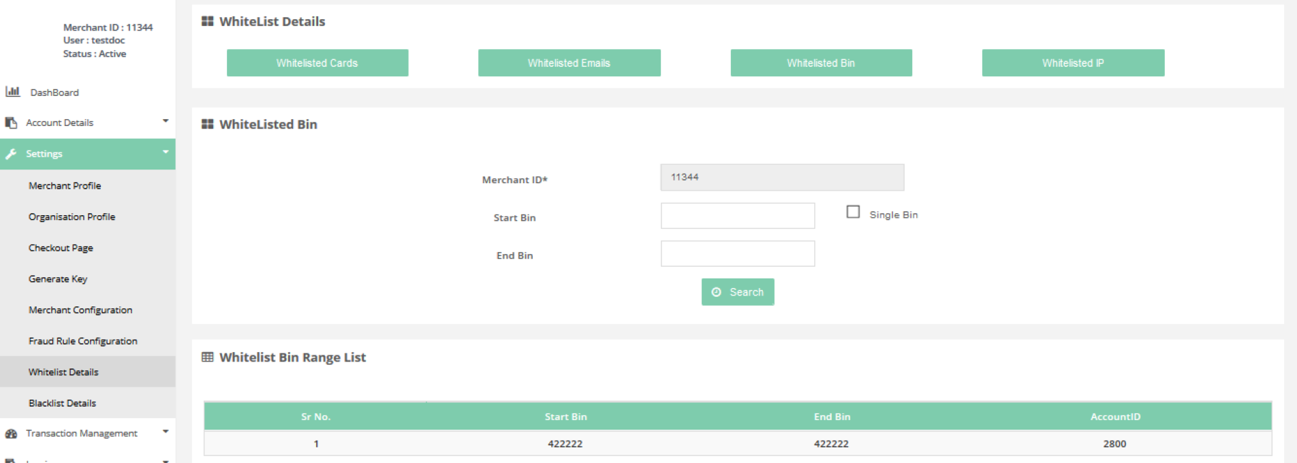
Task: Expand the Transaction Management arrow
Action: [x=166, y=432]
